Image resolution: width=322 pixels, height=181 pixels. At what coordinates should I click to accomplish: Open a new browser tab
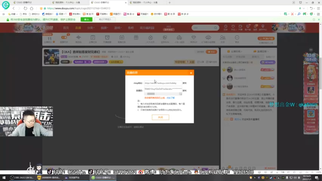169,3
